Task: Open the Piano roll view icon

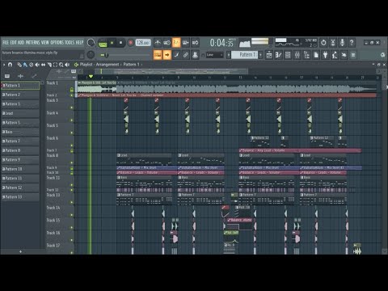Action: (x=278, y=55)
